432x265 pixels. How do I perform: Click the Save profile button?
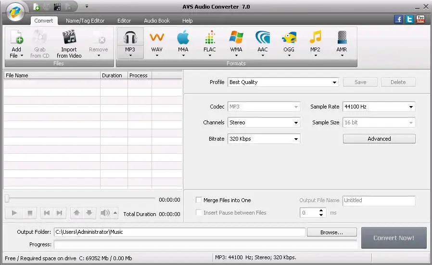click(360, 82)
